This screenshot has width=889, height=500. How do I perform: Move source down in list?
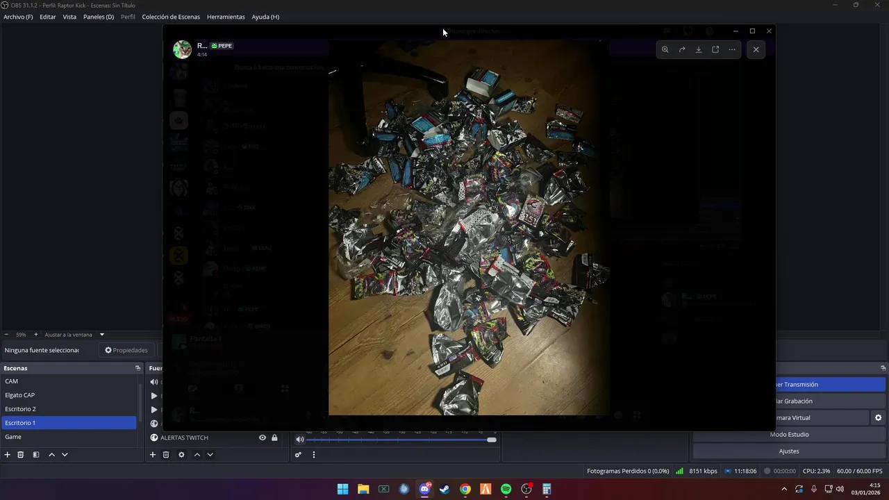coord(210,455)
